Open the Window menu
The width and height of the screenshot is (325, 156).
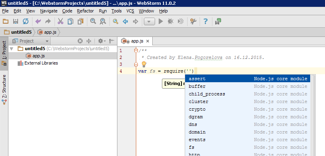click(x=146, y=11)
